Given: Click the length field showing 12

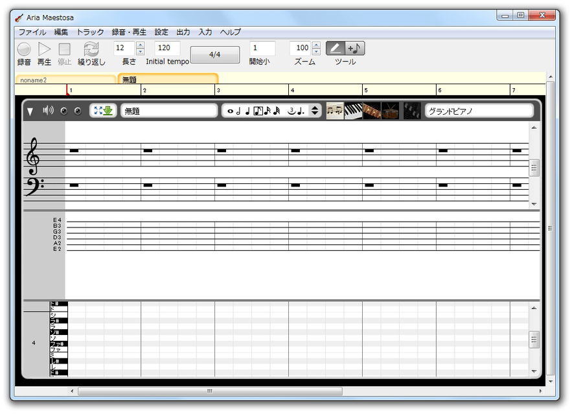Looking at the screenshot, I should click(124, 48).
